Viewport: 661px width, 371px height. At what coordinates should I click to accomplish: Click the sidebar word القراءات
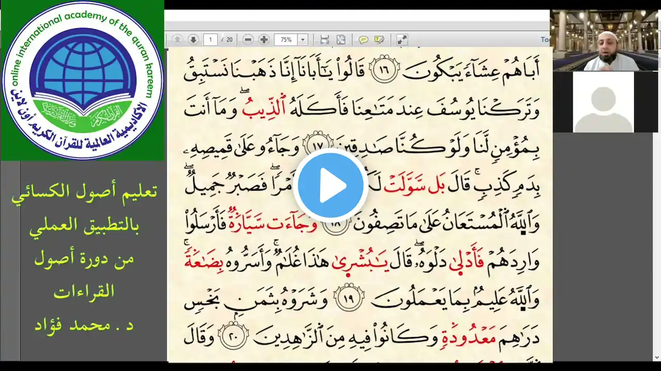coord(84,292)
